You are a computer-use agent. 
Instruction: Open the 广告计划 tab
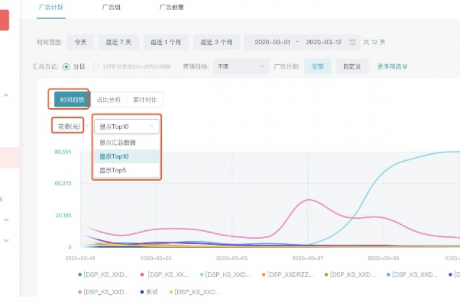tap(51, 7)
